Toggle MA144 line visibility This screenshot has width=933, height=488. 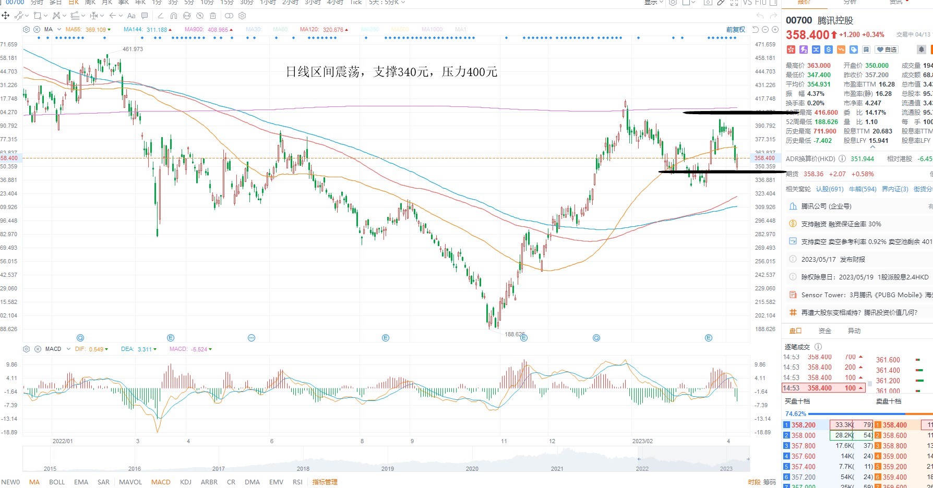tap(148, 30)
